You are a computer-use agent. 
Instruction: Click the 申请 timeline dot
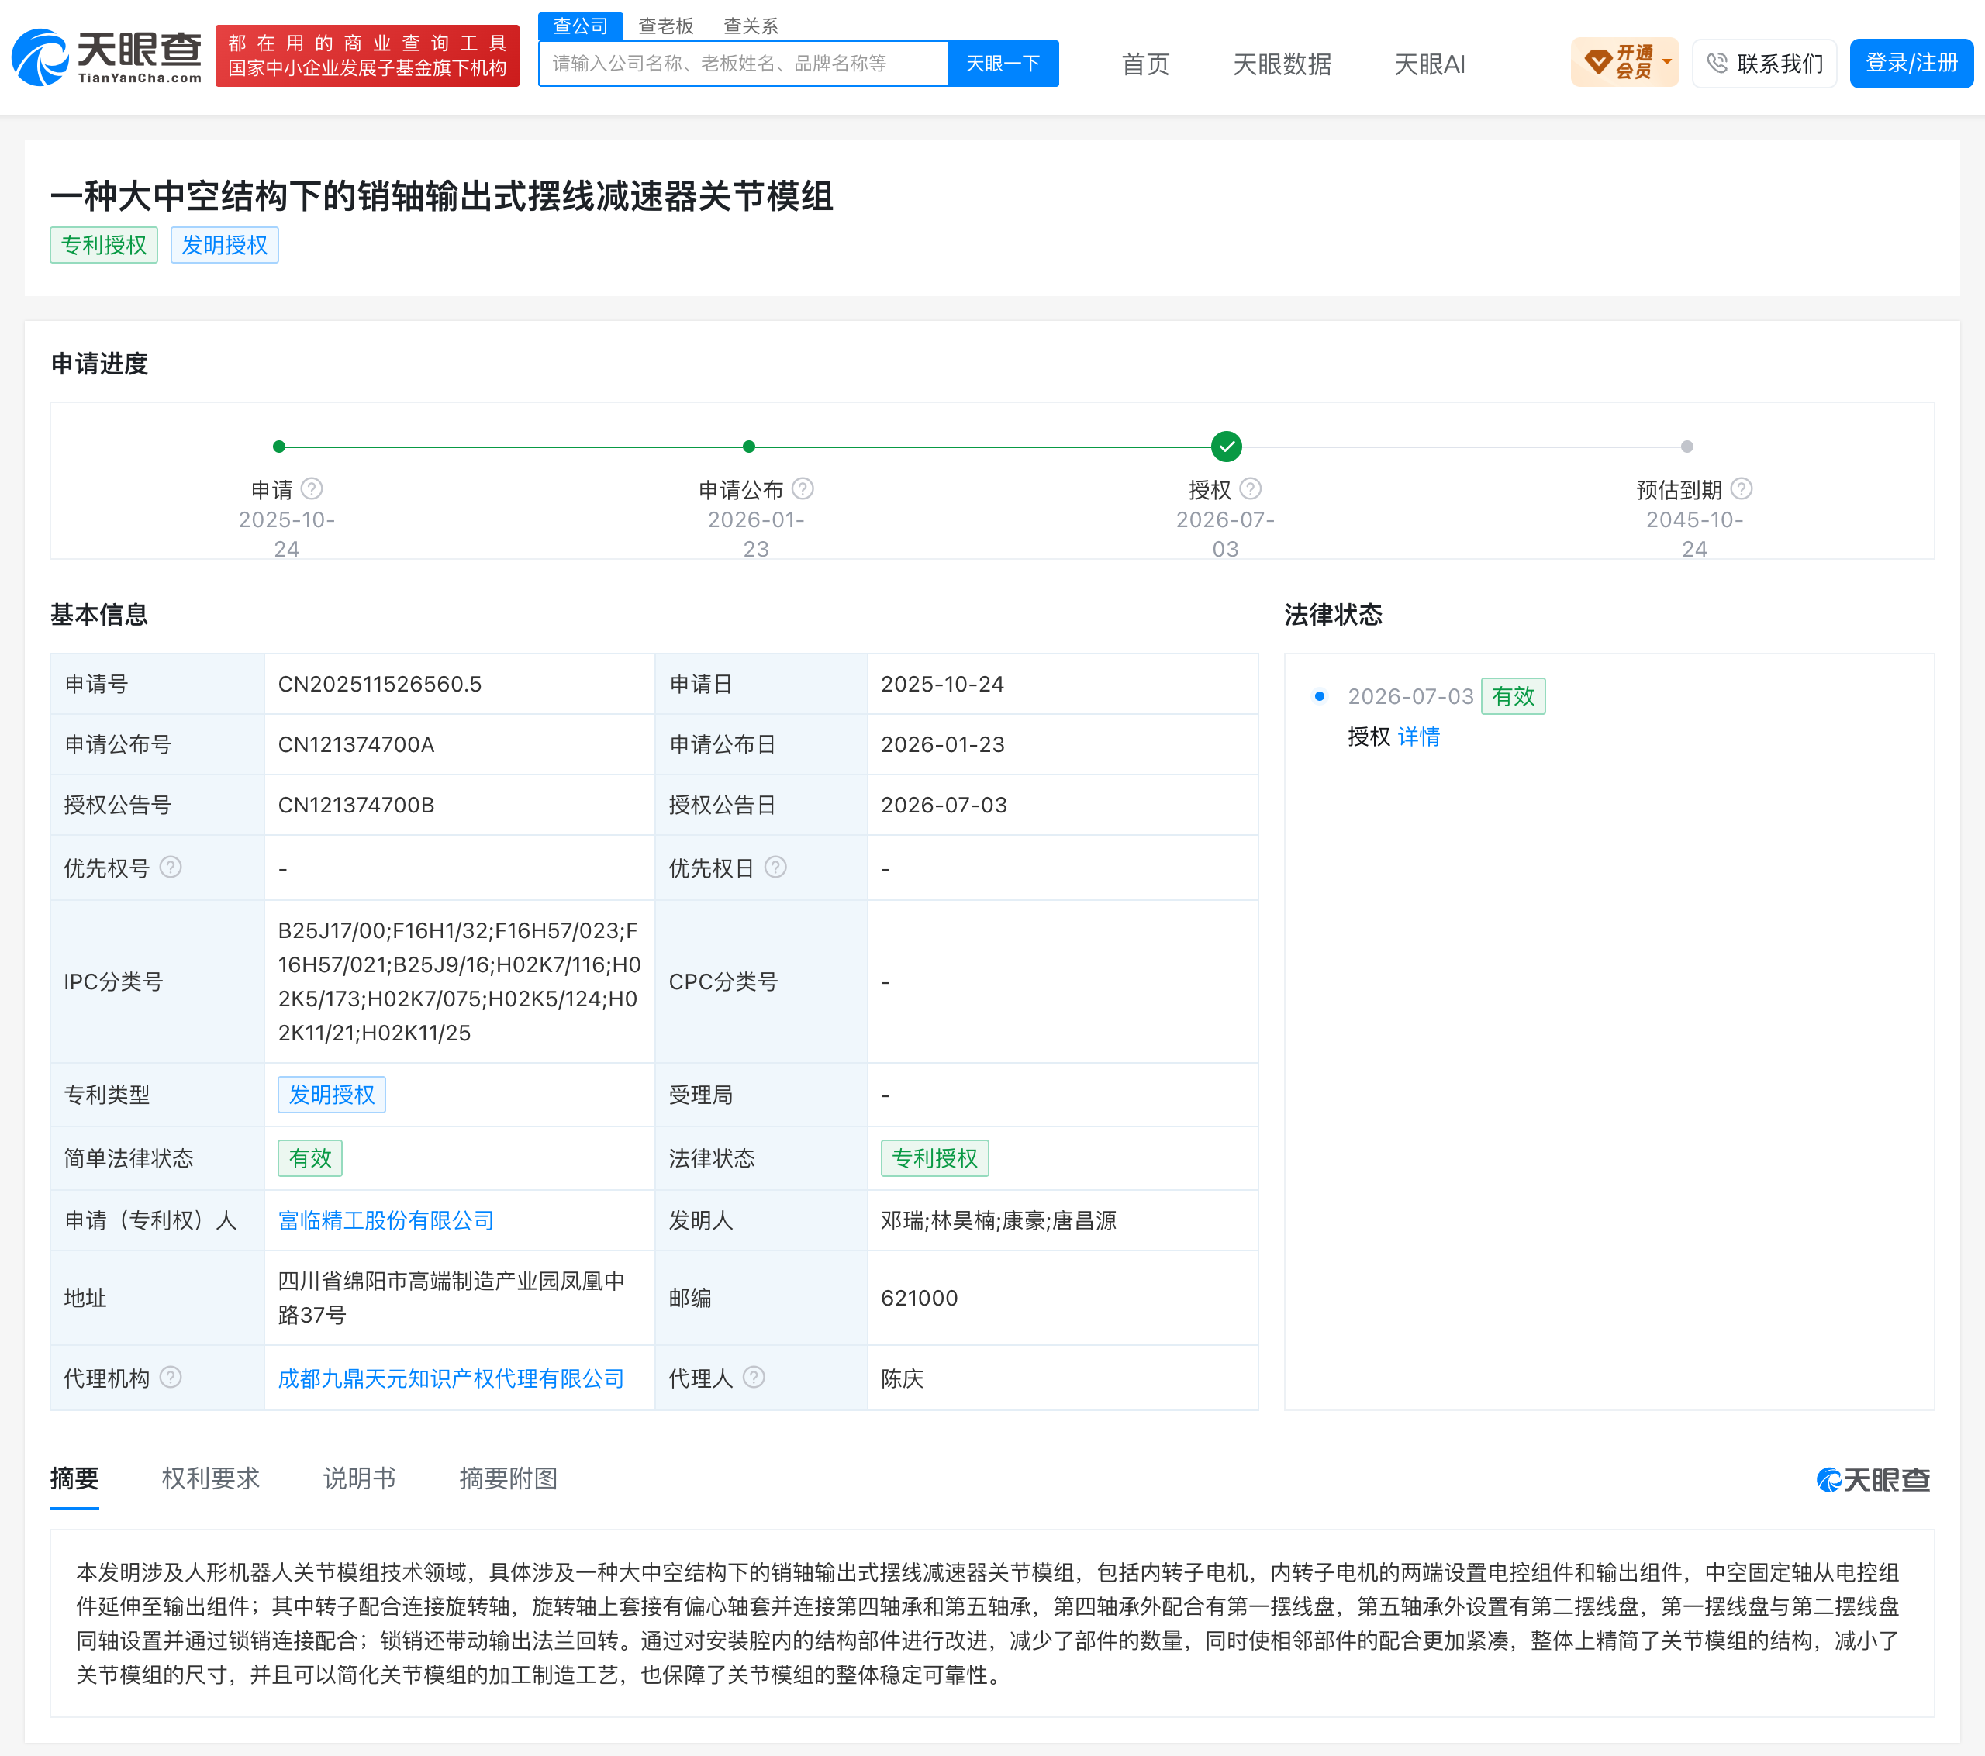click(x=280, y=447)
